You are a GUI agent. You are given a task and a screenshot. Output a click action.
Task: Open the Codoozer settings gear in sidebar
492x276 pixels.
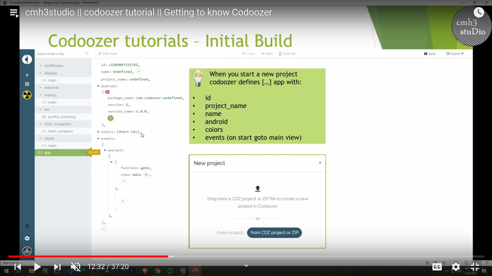(27, 238)
